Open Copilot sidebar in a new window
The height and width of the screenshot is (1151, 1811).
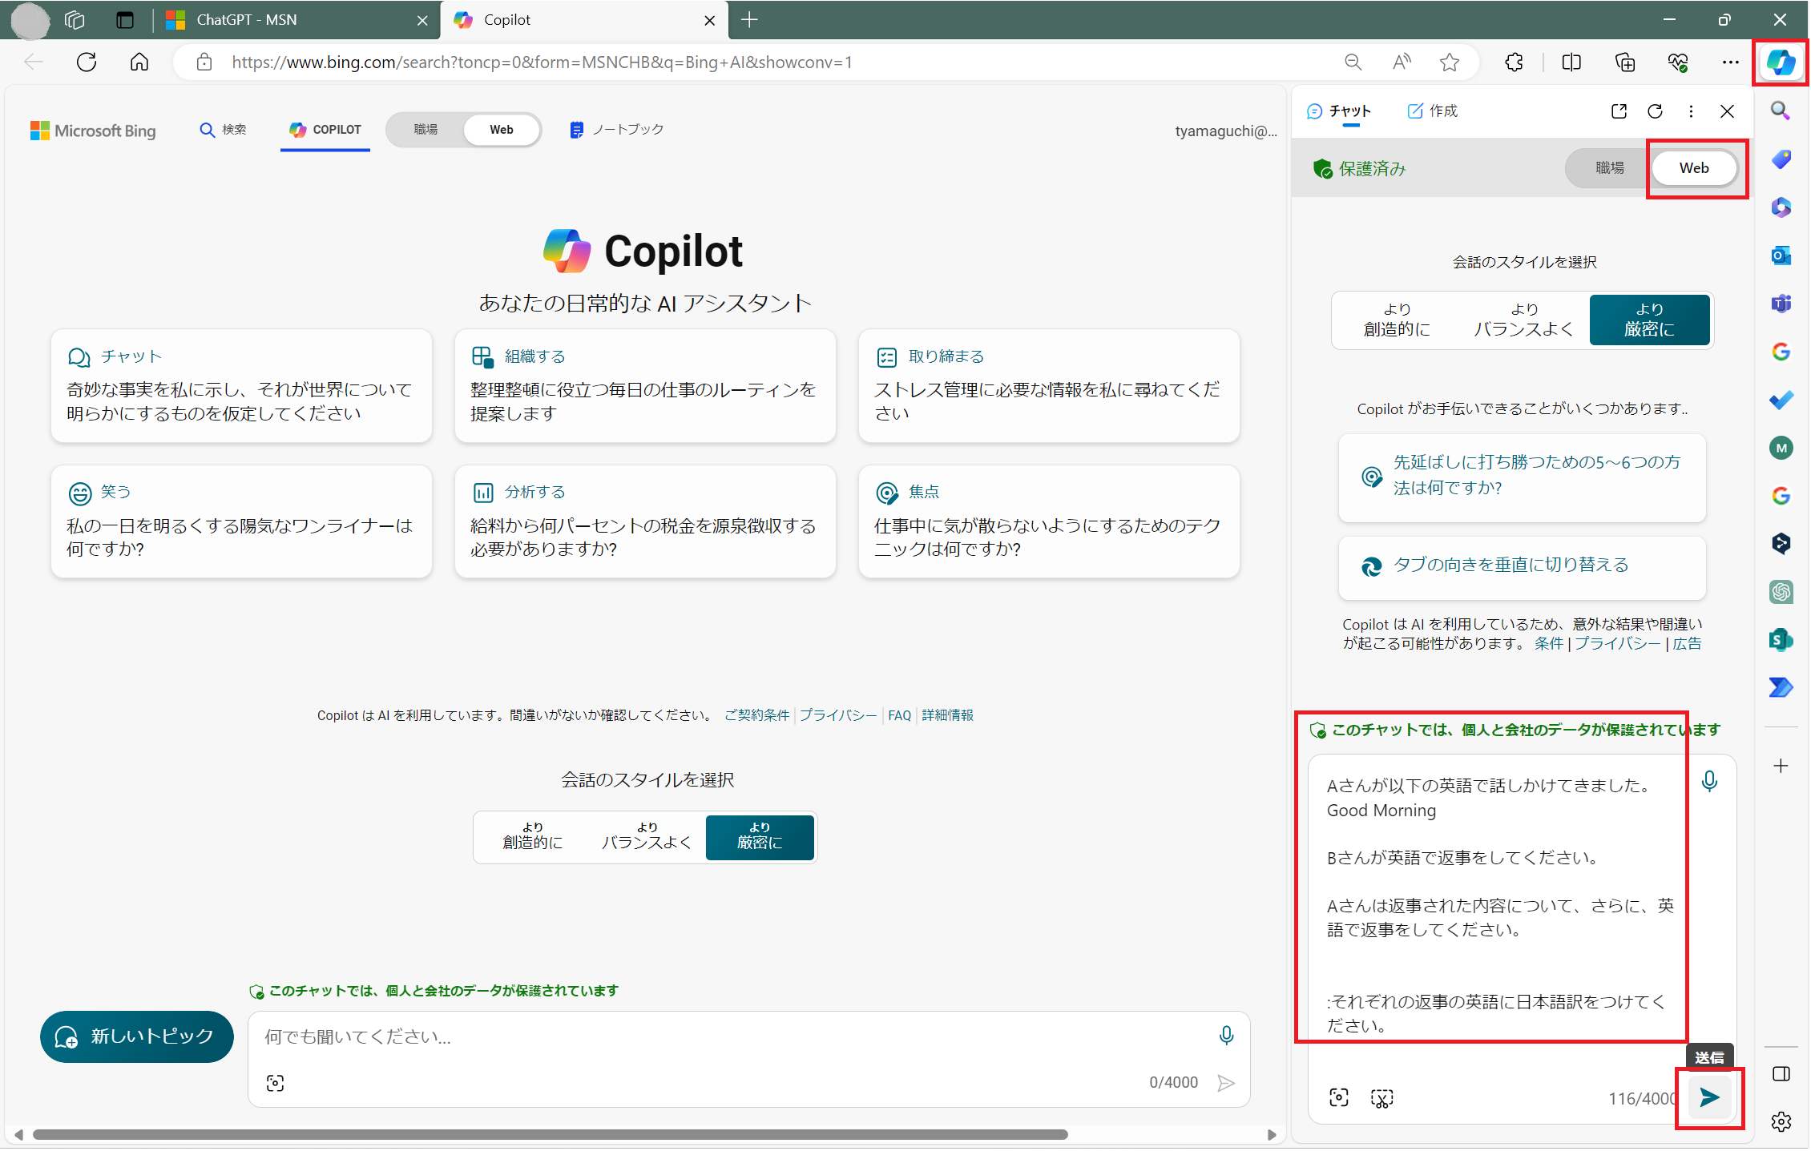tap(1619, 111)
